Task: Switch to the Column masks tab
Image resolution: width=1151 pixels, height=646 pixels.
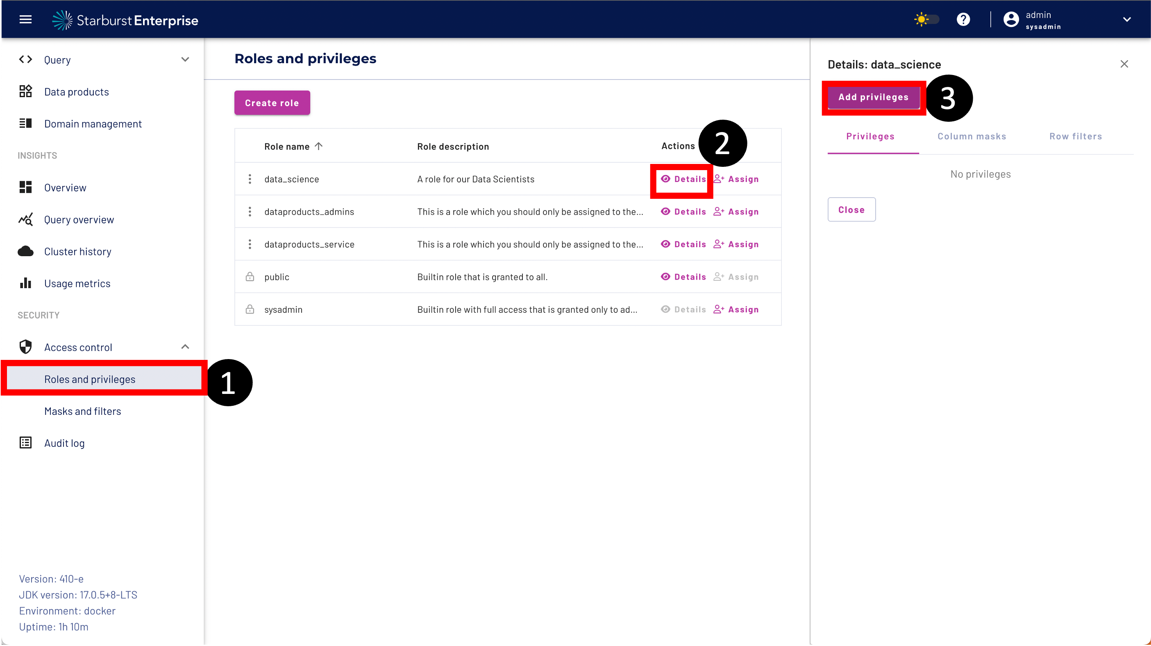Action: coord(972,136)
